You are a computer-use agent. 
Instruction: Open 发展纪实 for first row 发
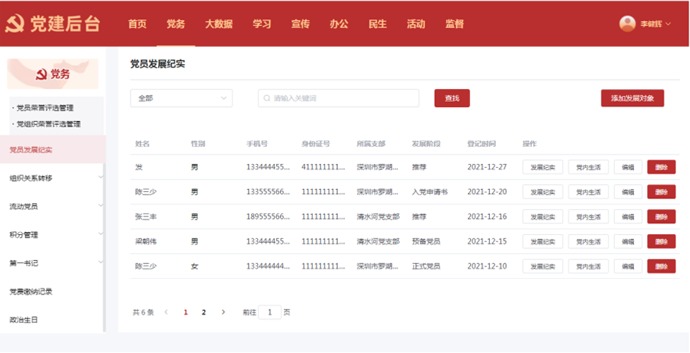(543, 167)
